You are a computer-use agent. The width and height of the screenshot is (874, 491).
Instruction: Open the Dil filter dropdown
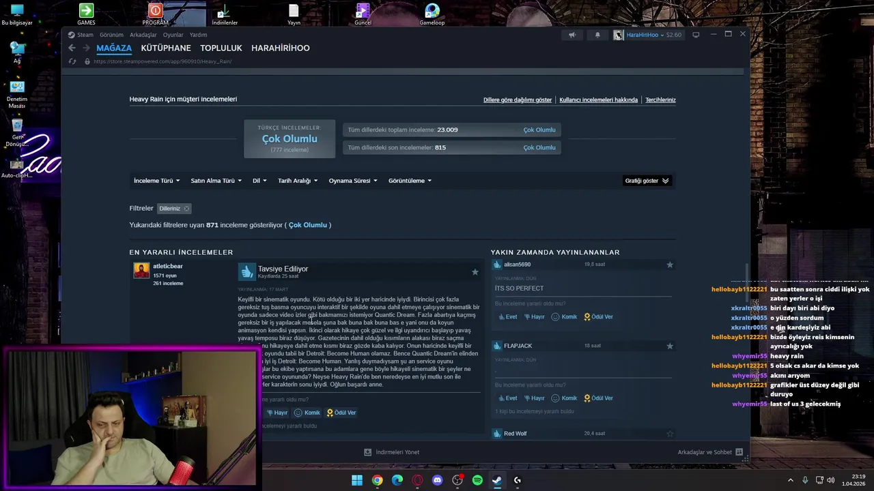(259, 181)
